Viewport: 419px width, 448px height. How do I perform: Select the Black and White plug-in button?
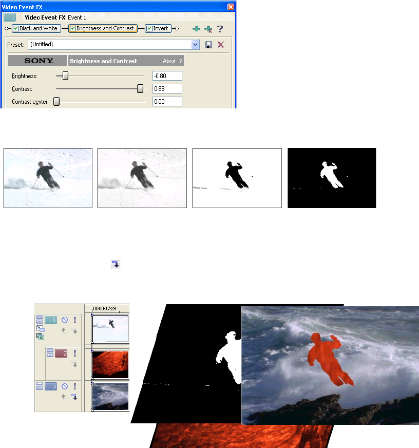point(36,29)
